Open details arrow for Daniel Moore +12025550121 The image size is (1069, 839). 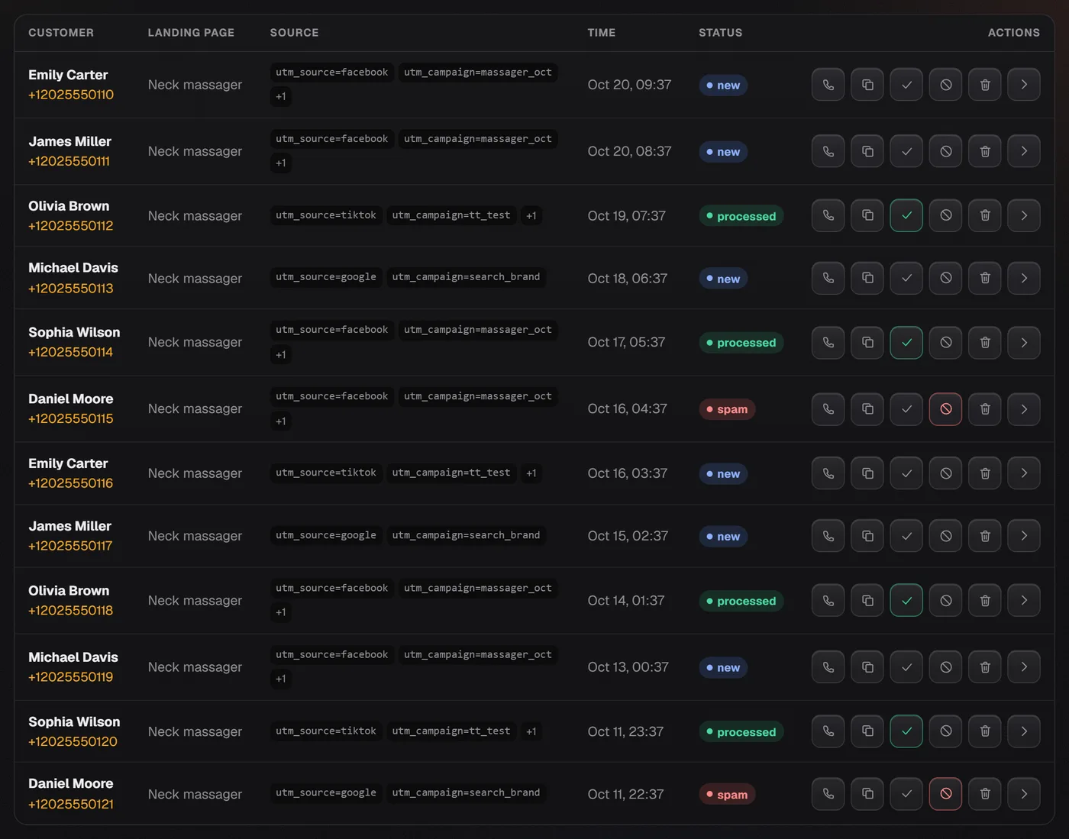click(x=1024, y=794)
